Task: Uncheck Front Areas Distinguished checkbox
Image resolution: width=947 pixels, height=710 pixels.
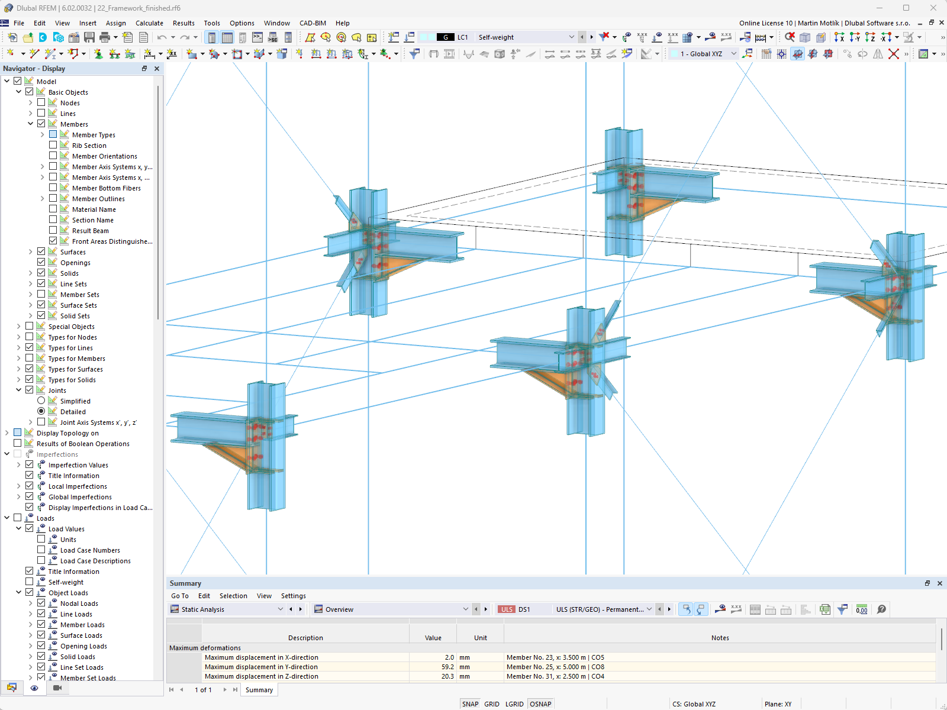Action: click(53, 241)
